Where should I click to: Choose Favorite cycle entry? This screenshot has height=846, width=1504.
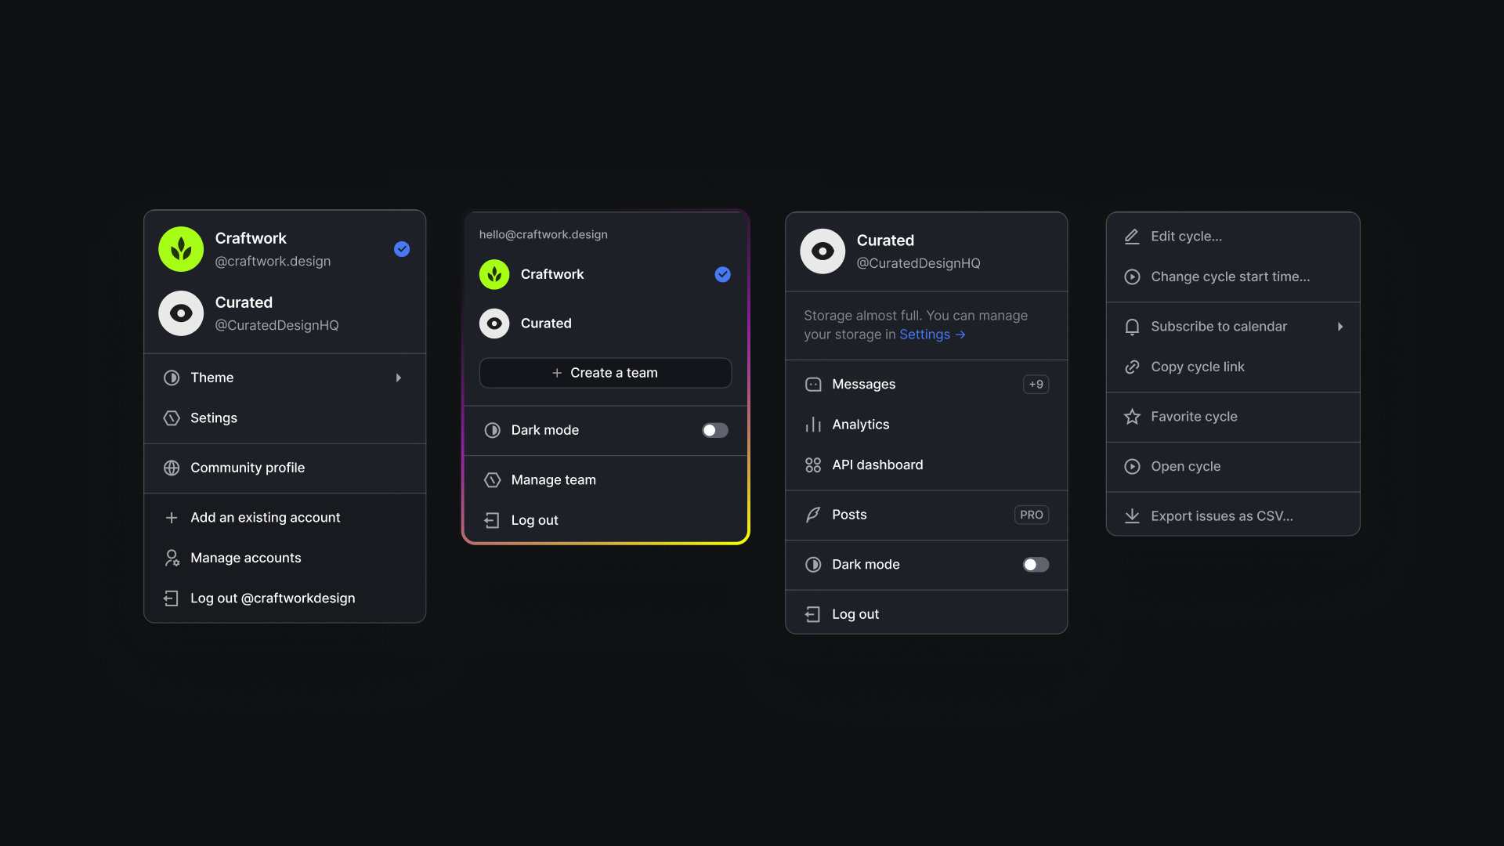(1233, 417)
